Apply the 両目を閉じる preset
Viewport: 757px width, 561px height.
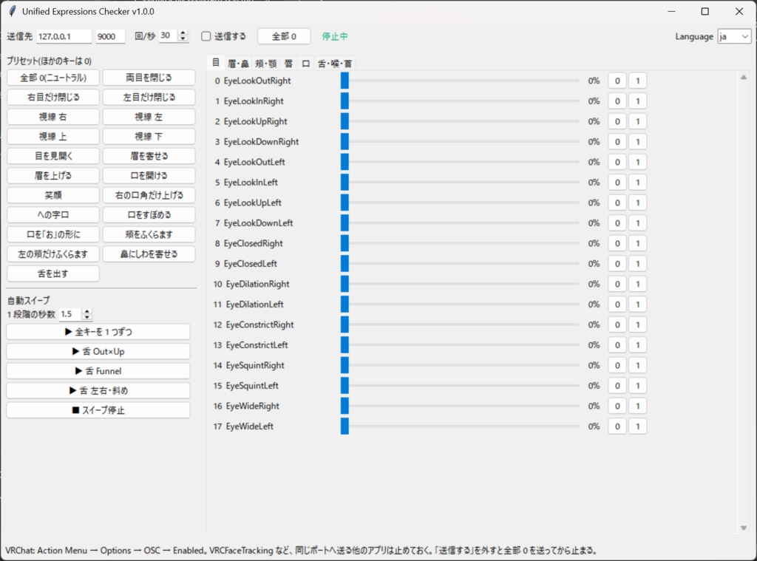click(x=149, y=78)
